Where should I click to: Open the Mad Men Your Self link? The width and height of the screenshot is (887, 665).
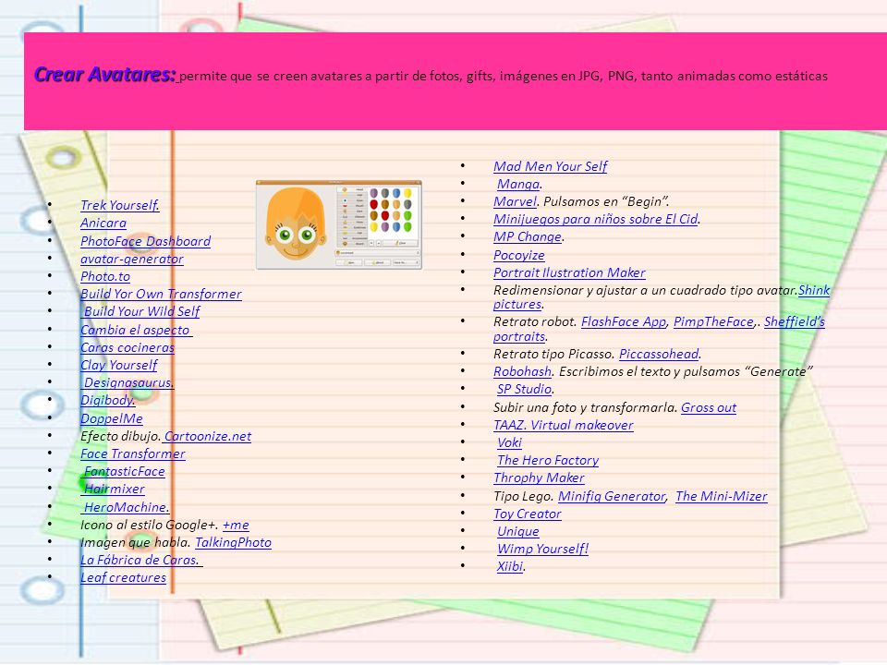551,166
